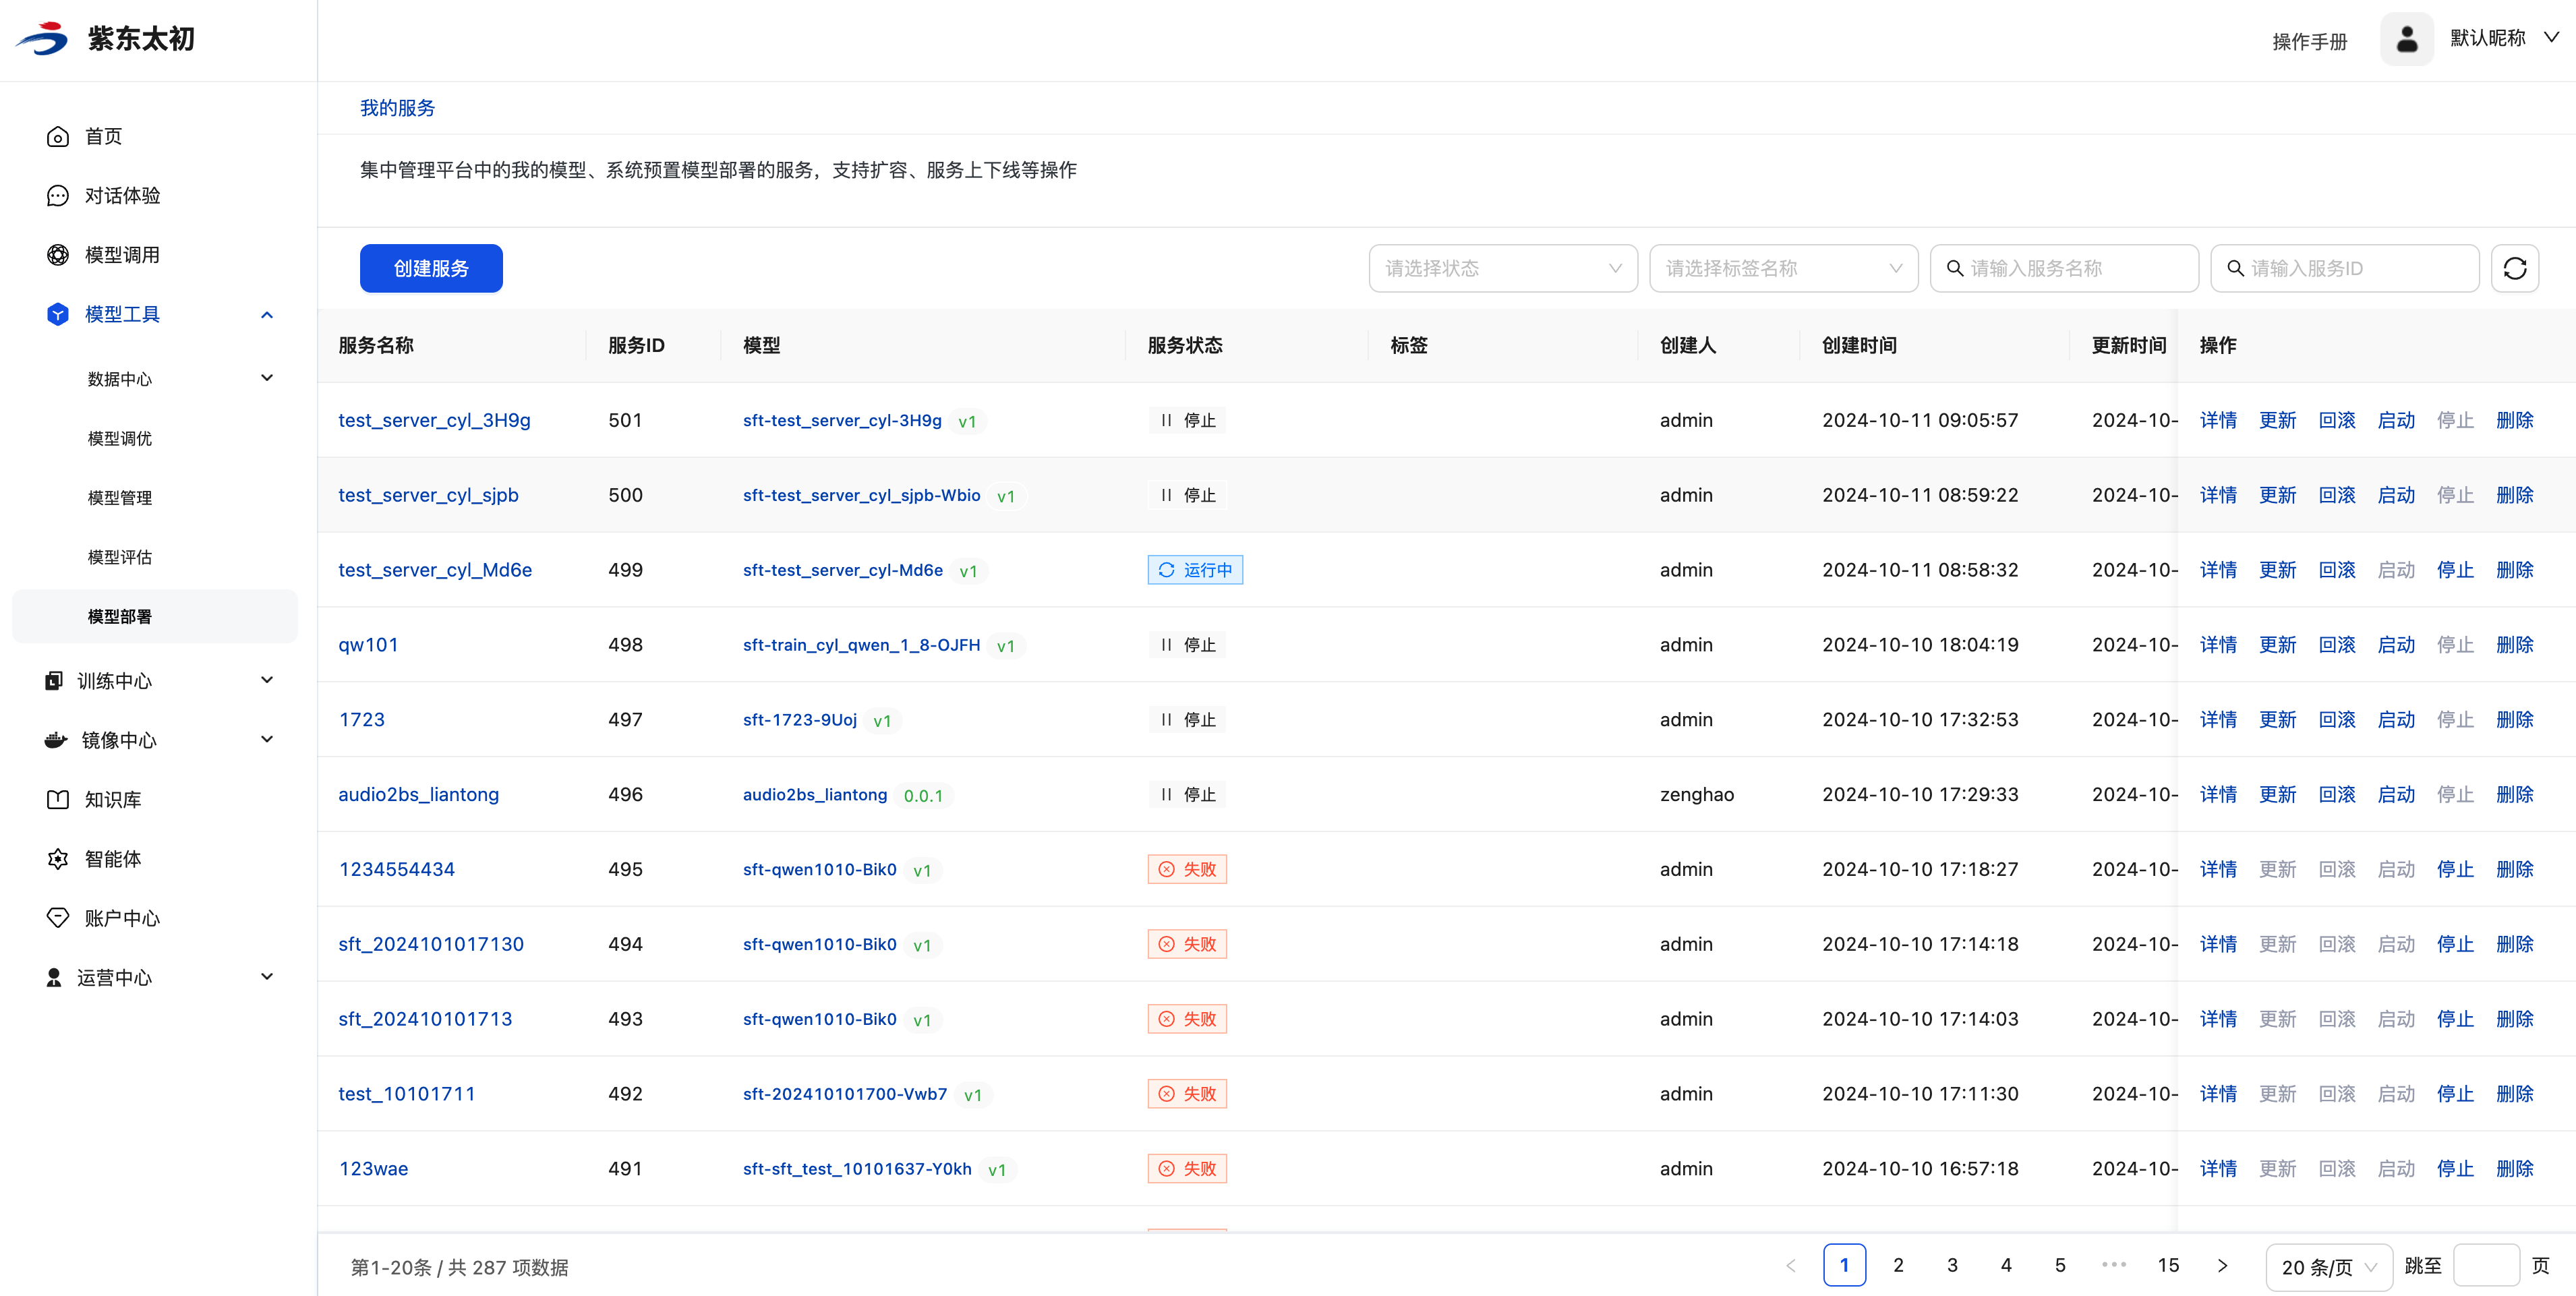Open service sft_2024101017130
The height and width of the screenshot is (1296, 2576).
pos(431,944)
